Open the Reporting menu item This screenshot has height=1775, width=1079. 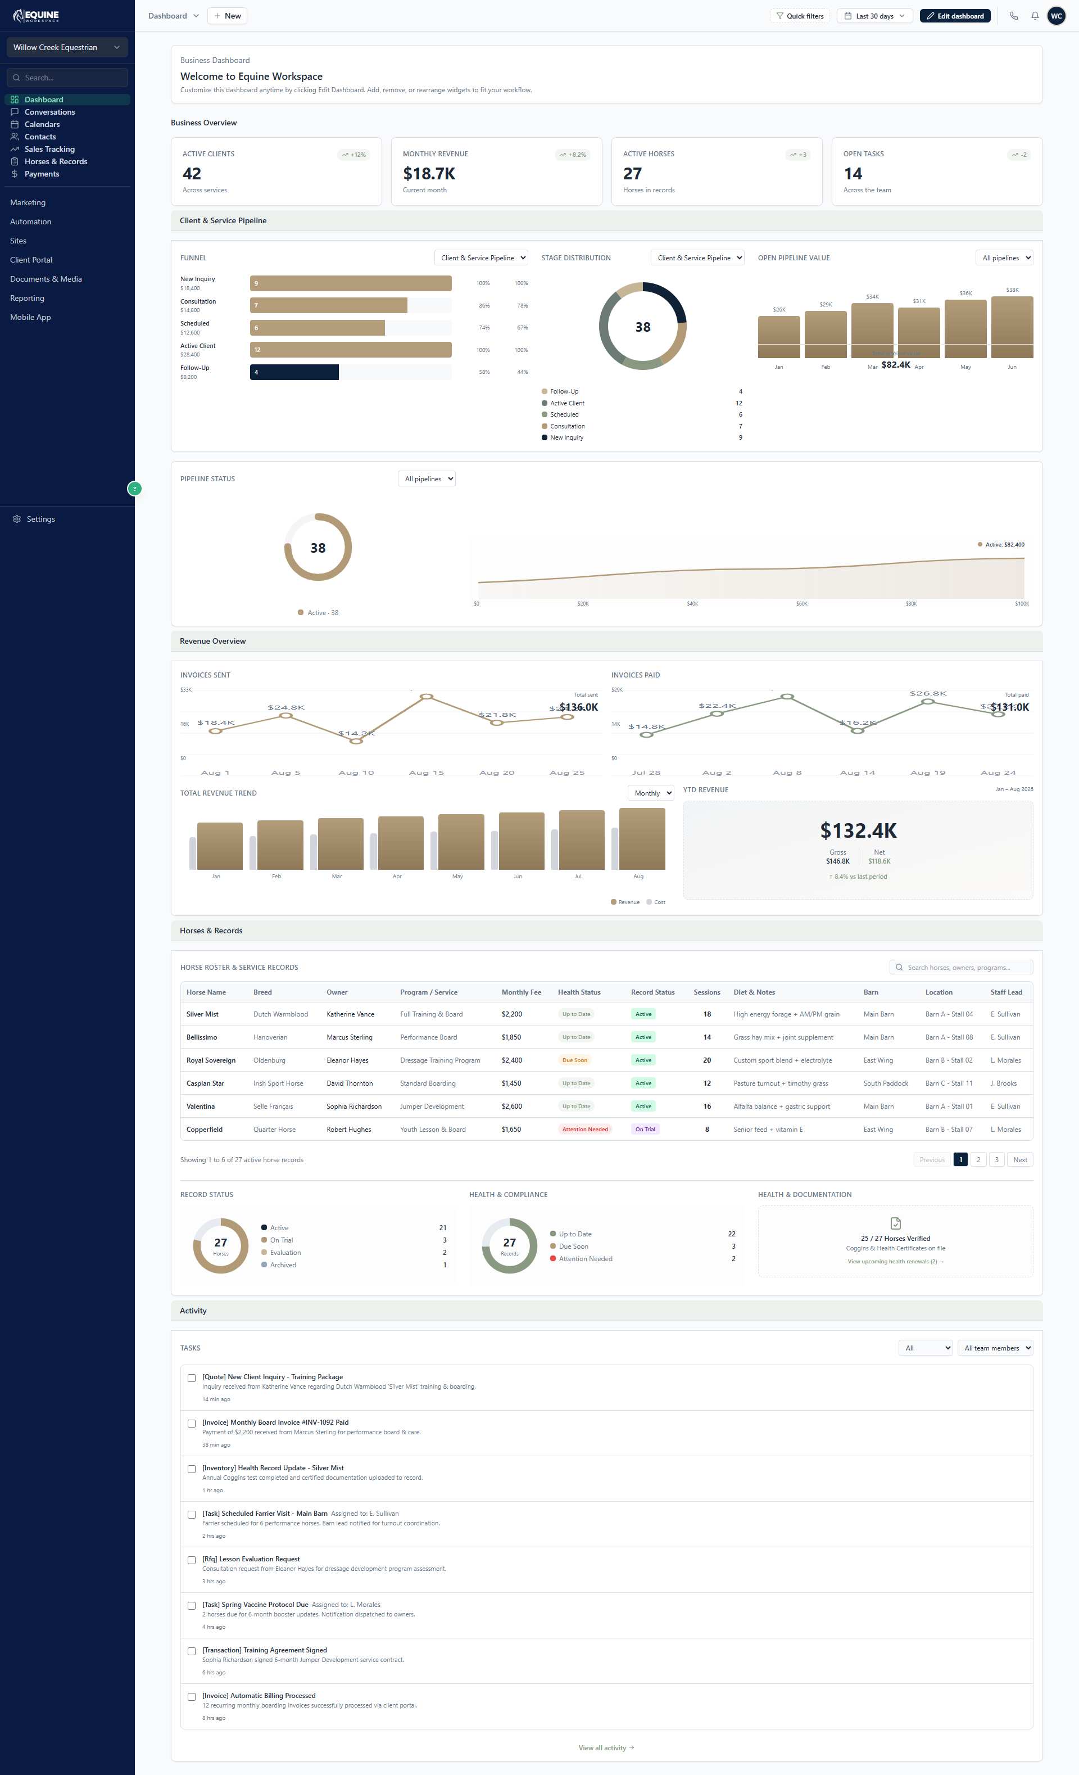pyautogui.click(x=28, y=298)
